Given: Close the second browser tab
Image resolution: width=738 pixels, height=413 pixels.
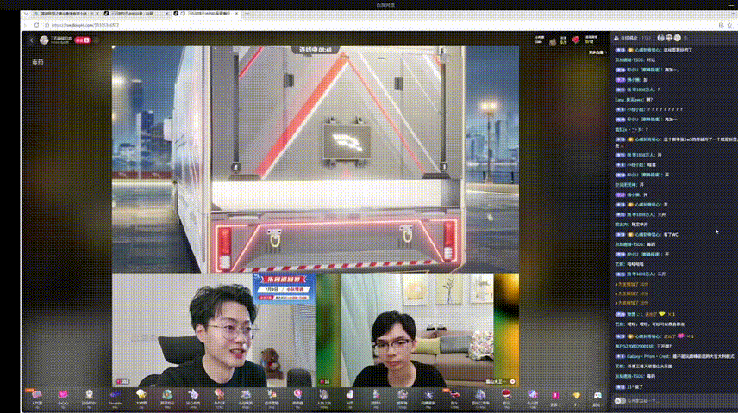Looking at the screenshot, I should click(166, 14).
